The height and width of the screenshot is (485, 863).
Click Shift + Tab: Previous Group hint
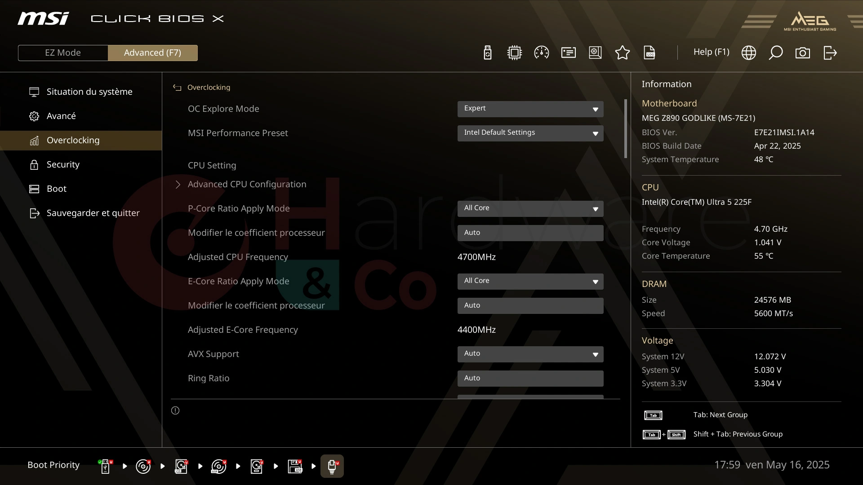(x=738, y=434)
